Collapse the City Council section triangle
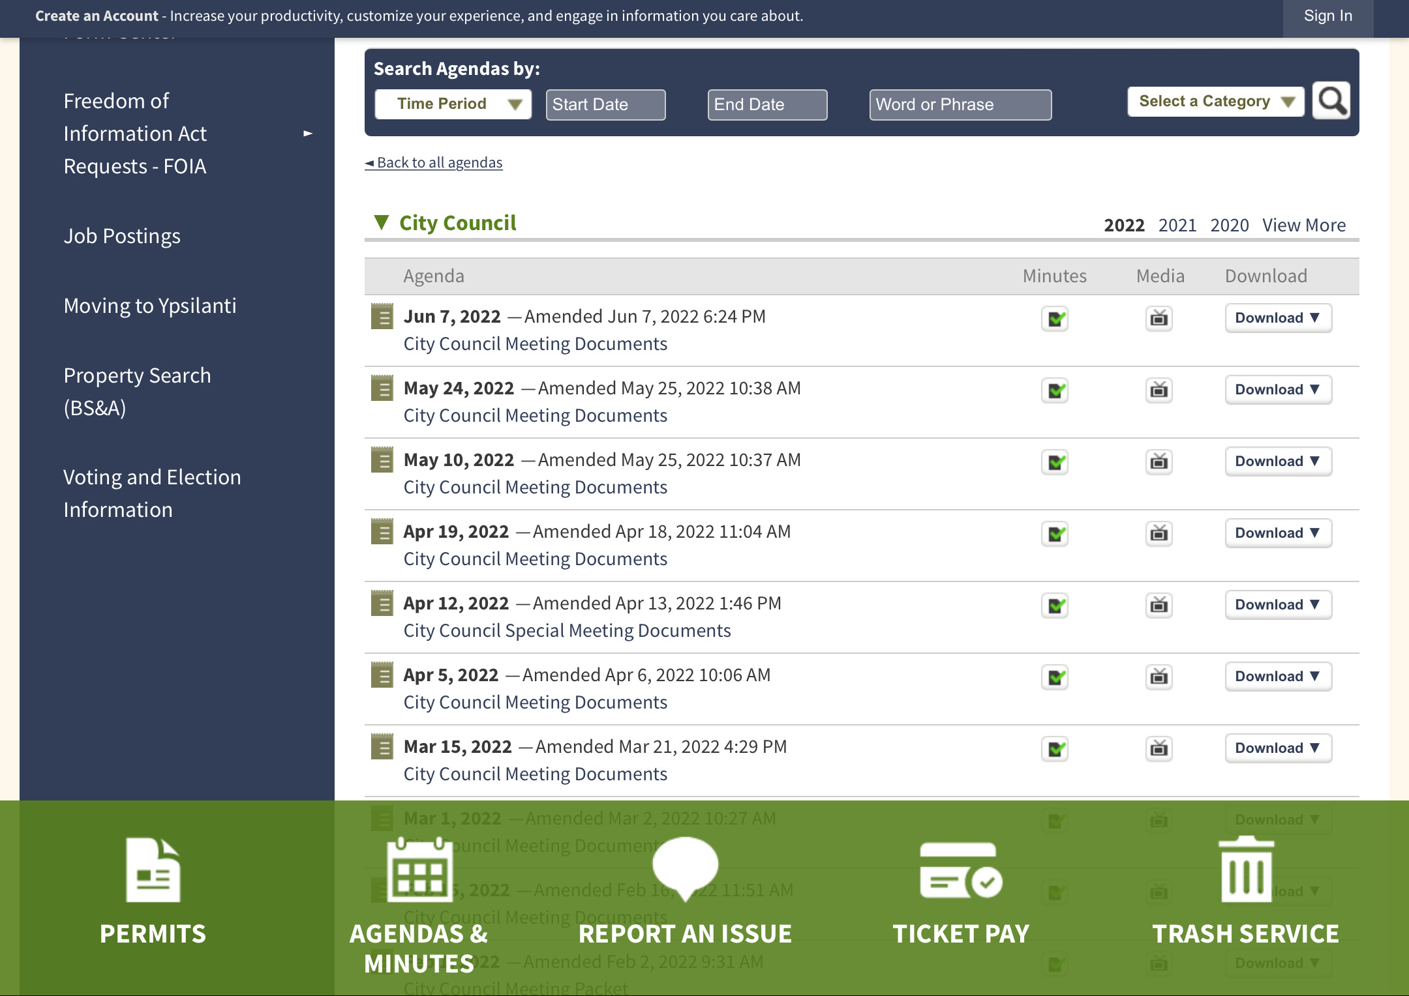The height and width of the screenshot is (996, 1409). [x=381, y=222]
